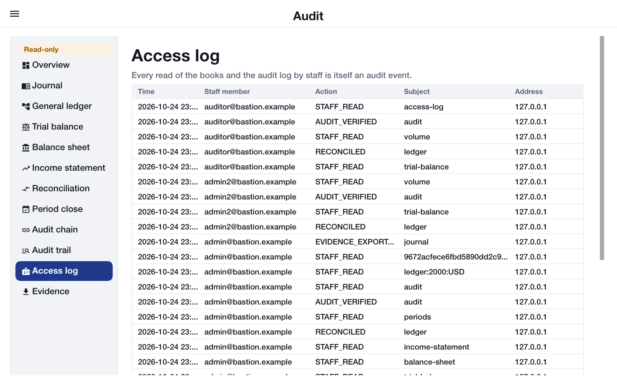Click the Journal book icon
617x386 pixels.
[26, 86]
